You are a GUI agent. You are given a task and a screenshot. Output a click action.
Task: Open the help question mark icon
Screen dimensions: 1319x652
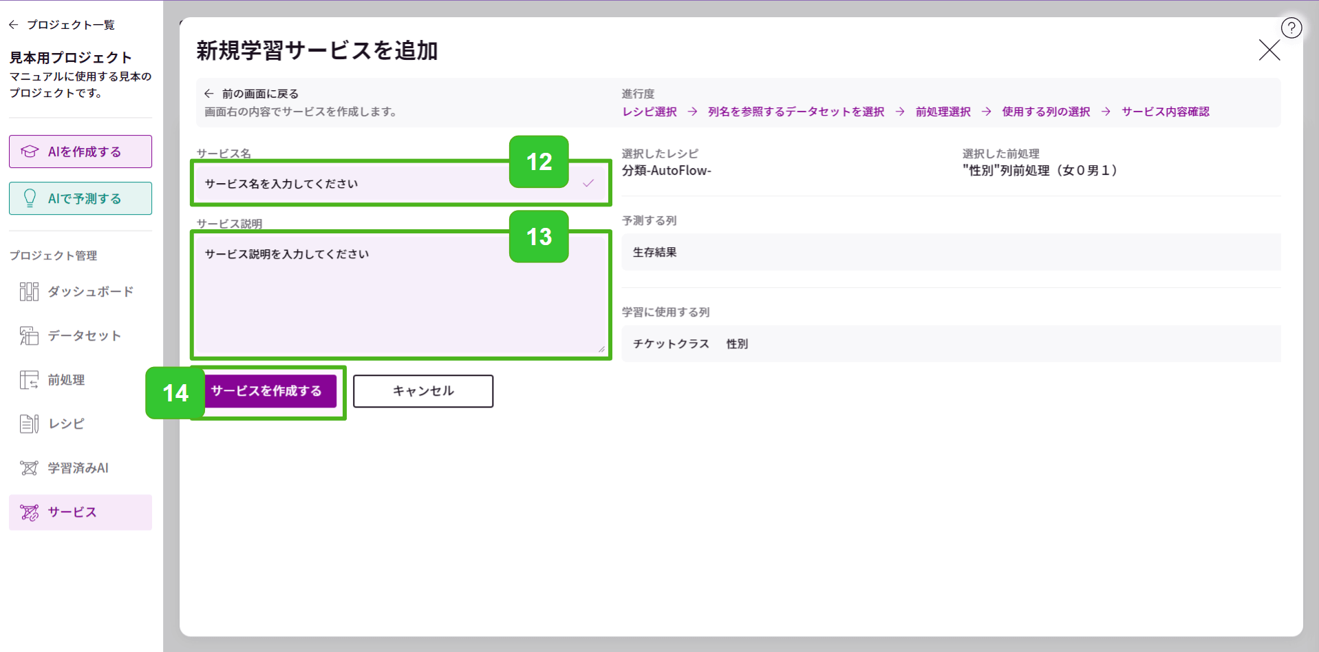click(x=1291, y=28)
